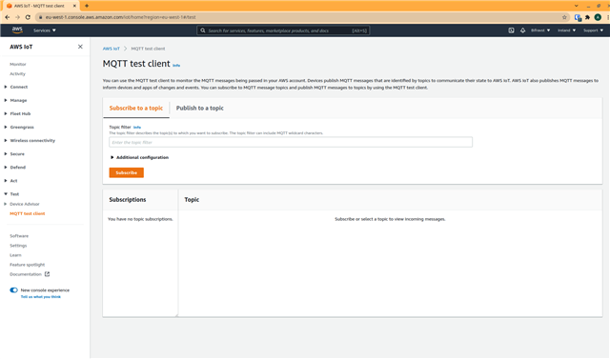The image size is (610, 359).
Task: Click the Subscriptions panel heading
Action: (x=128, y=199)
